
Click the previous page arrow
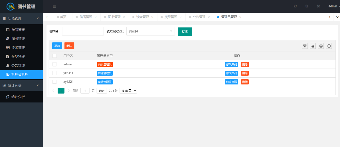(x=54, y=90)
